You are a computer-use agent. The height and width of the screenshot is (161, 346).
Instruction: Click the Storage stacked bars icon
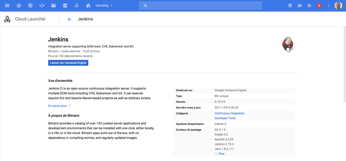(x=65, y=6)
